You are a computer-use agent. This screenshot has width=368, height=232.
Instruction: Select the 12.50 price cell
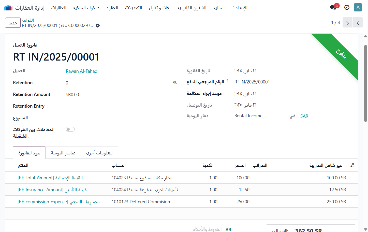pos(244,190)
